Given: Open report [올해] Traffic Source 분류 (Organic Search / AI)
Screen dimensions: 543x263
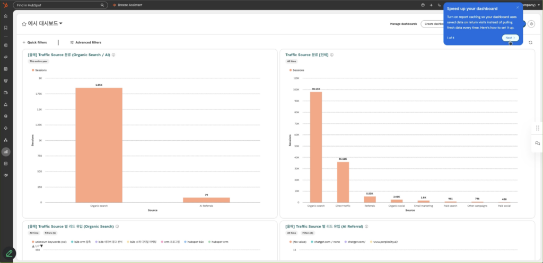Looking at the screenshot, I should coord(69,55).
